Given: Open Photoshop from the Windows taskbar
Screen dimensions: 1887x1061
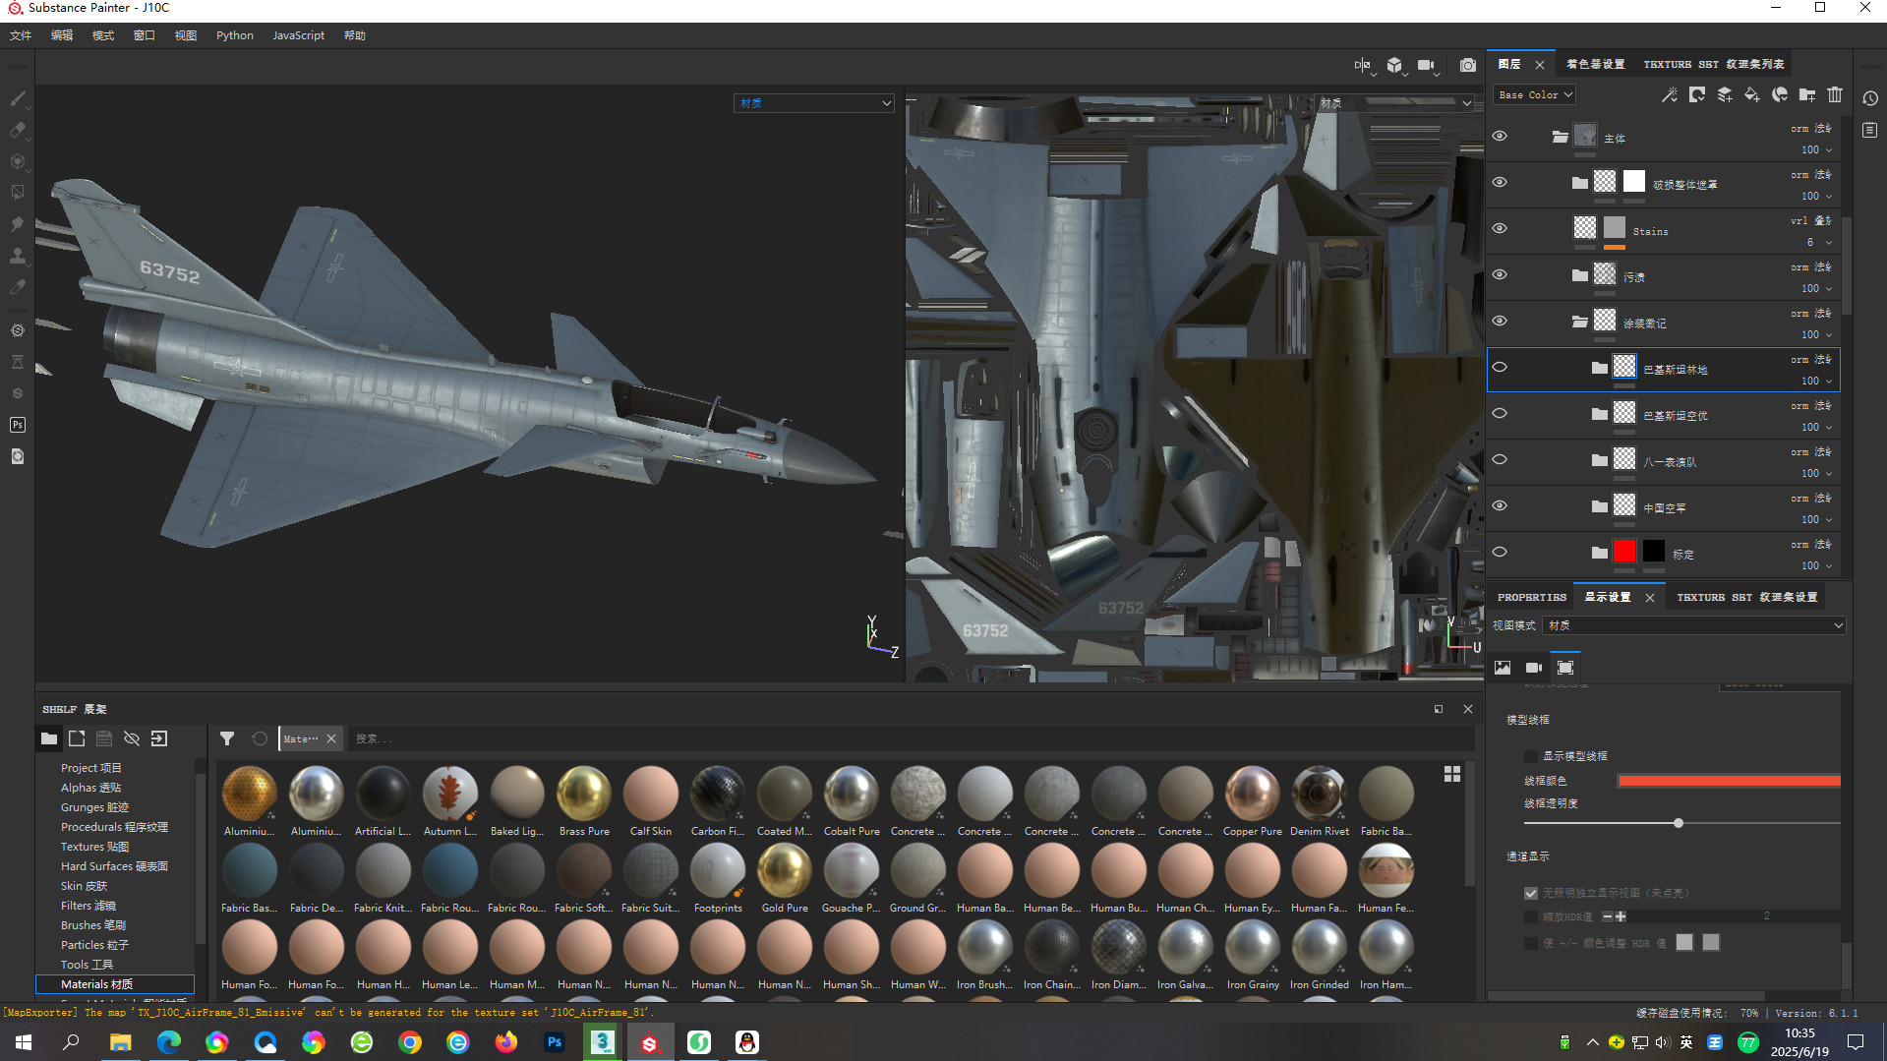Looking at the screenshot, I should pos(555,1042).
